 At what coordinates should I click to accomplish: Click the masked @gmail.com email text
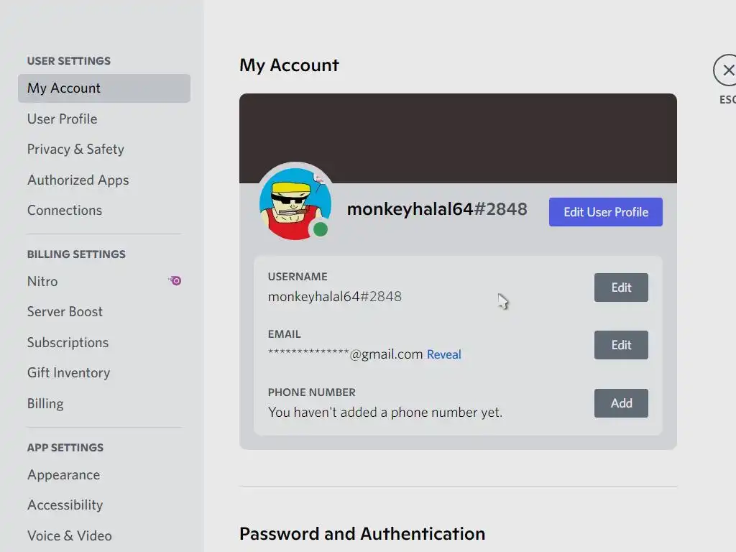[x=345, y=354]
